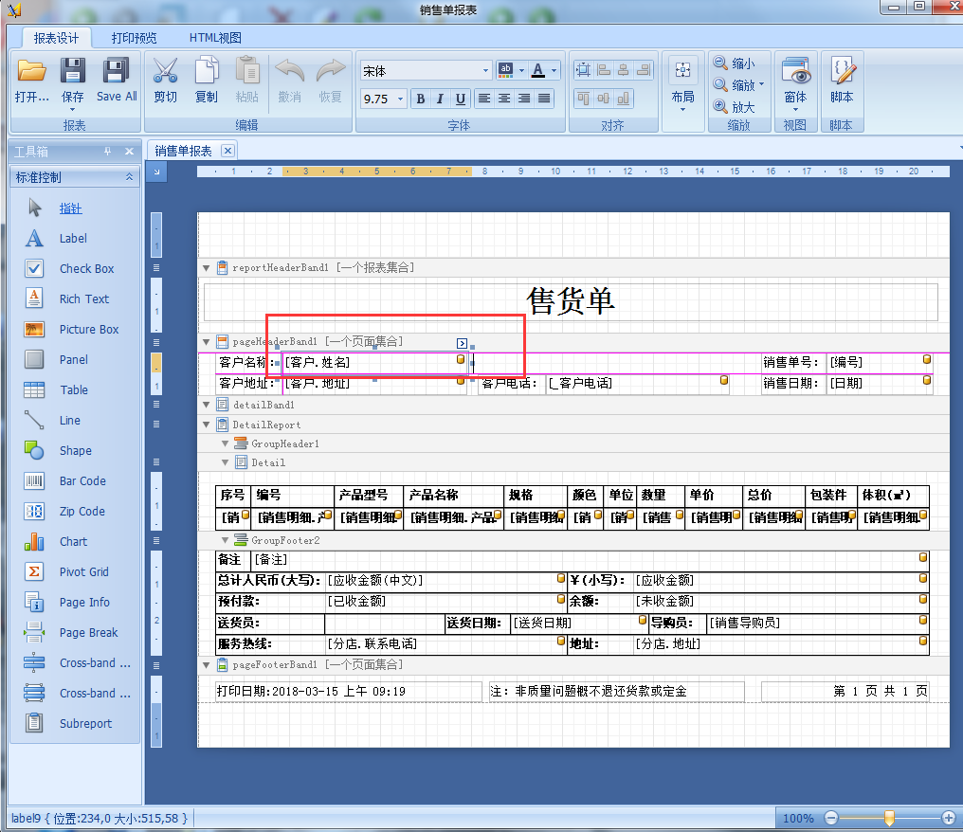Toggle underline text formatting
The image size is (963, 832).
[461, 99]
